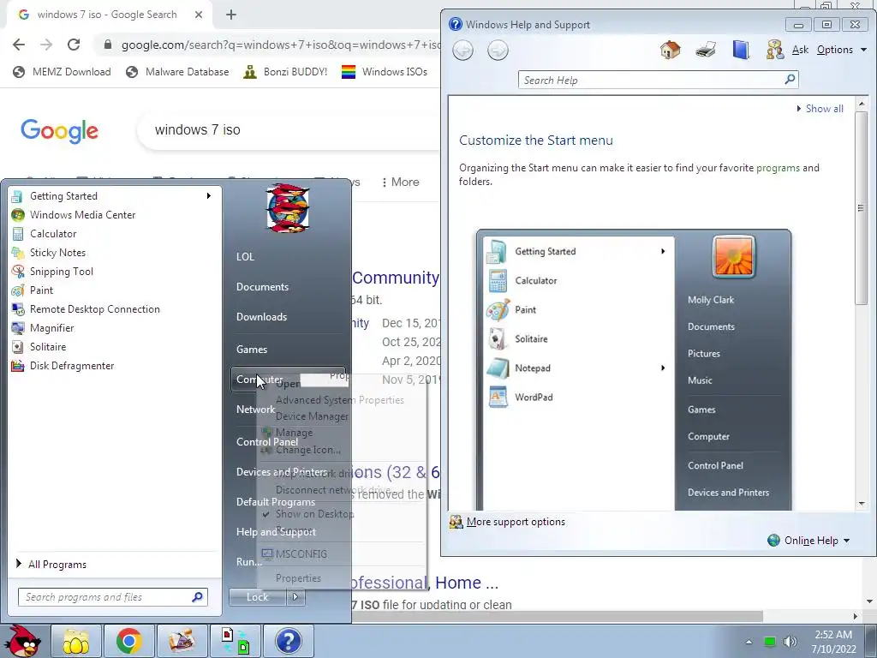The height and width of the screenshot is (658, 877).
Task: Open LOL user folder in Start menu
Action: tap(245, 257)
